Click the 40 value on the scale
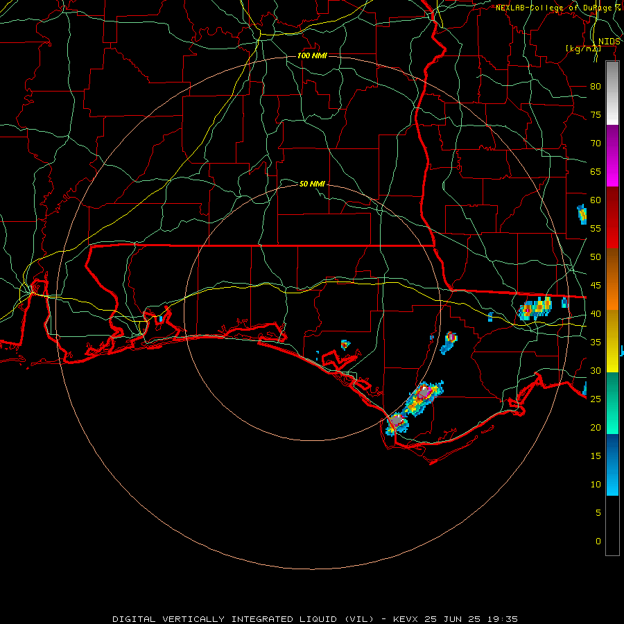This screenshot has height=624, width=624. pos(596,313)
